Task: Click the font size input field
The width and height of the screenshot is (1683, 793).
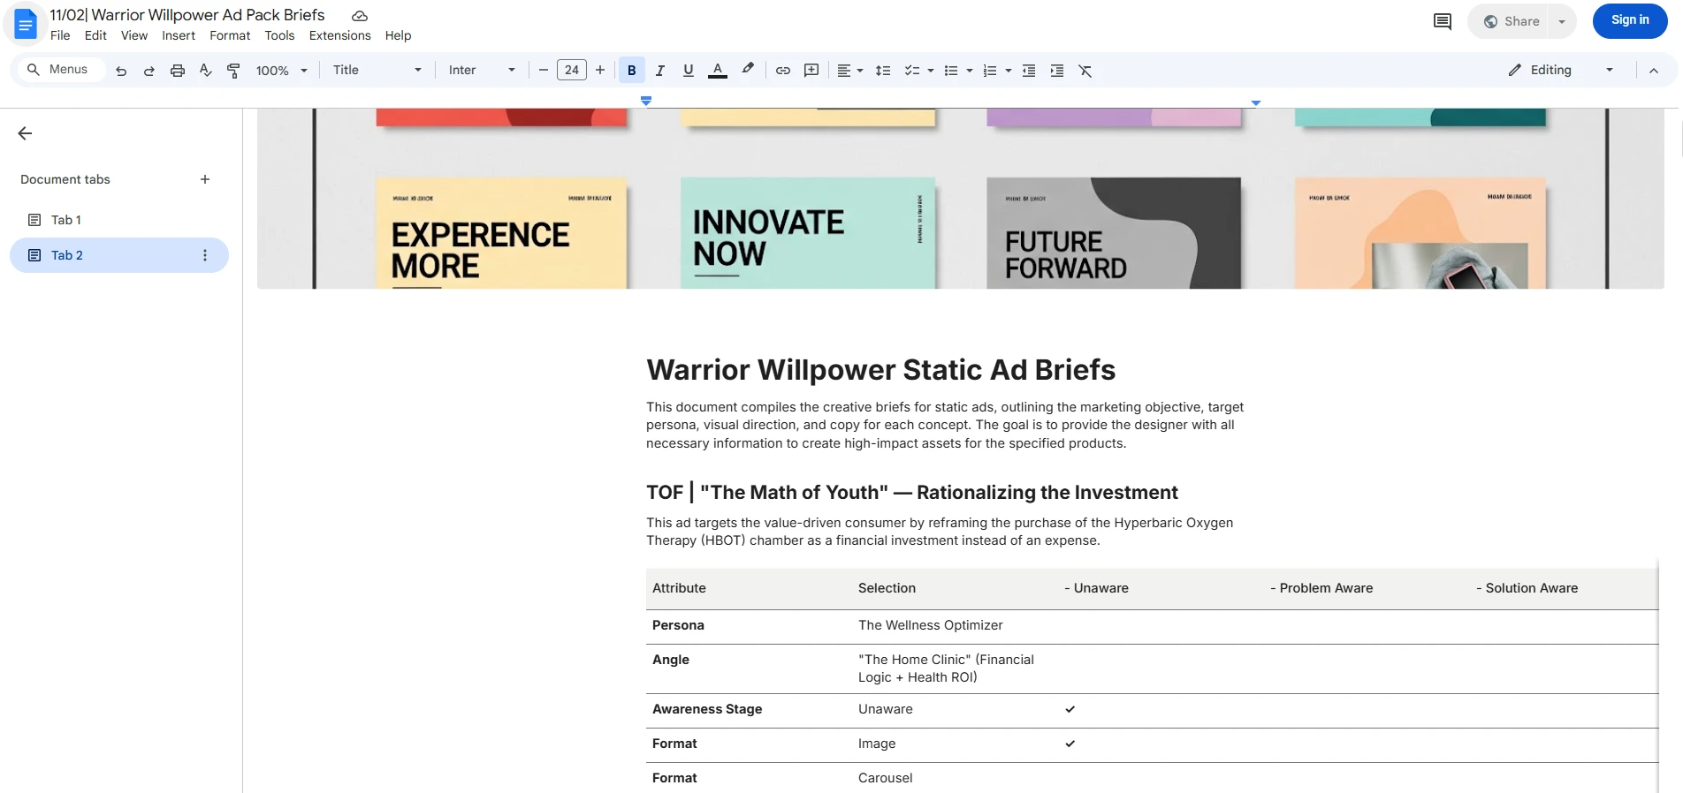Action: pos(572,71)
